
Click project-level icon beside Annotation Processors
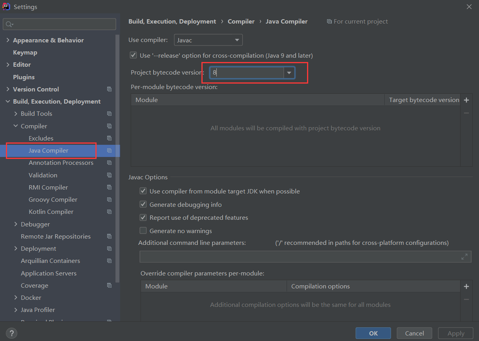click(109, 163)
